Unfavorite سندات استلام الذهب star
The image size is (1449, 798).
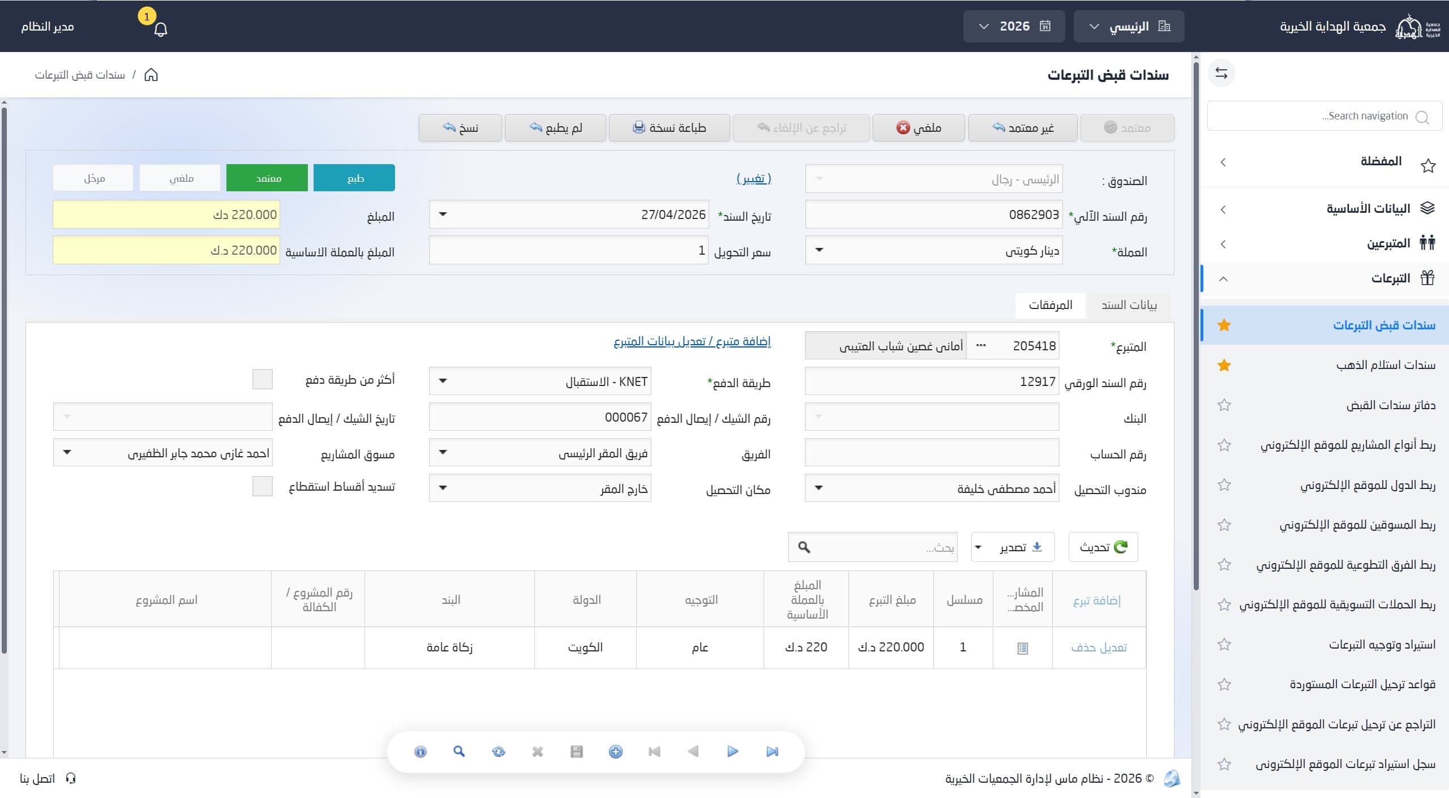click(1224, 365)
